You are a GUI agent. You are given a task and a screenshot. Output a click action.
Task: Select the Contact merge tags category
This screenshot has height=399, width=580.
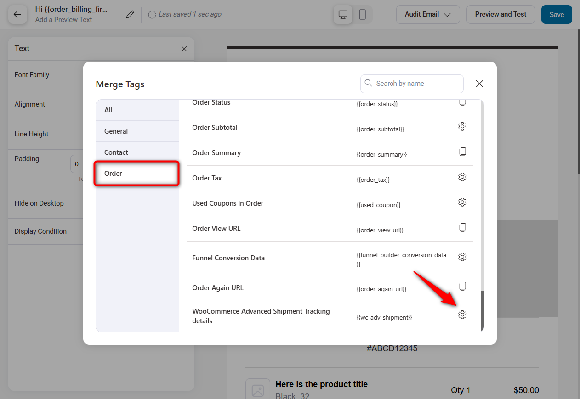coord(137,152)
